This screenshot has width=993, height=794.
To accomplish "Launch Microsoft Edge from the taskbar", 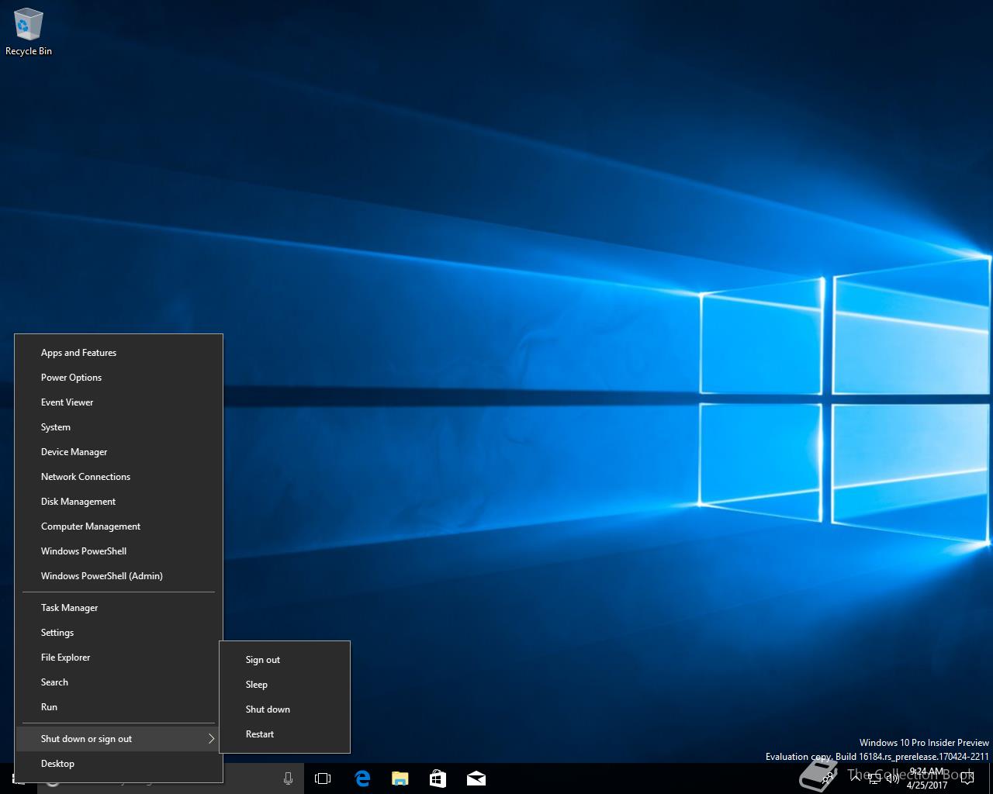I will point(362,778).
